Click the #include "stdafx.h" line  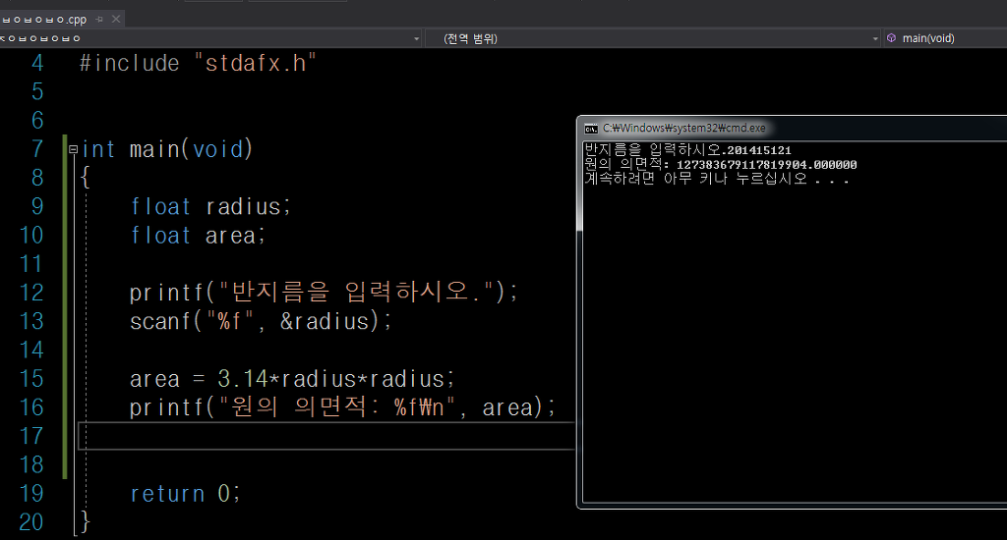(x=198, y=63)
